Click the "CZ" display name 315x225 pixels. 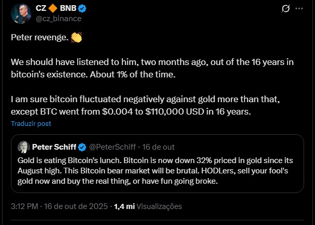(x=40, y=8)
